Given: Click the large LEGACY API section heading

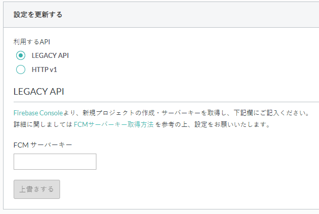Looking at the screenshot, I should pyautogui.click(x=39, y=91).
